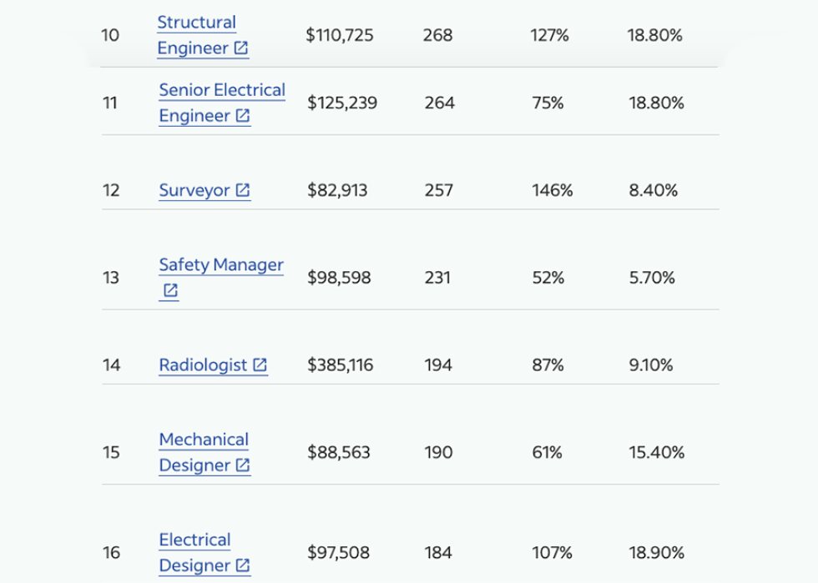Click the external link icon beside Radiologist
The image size is (818, 583).
[x=260, y=364]
